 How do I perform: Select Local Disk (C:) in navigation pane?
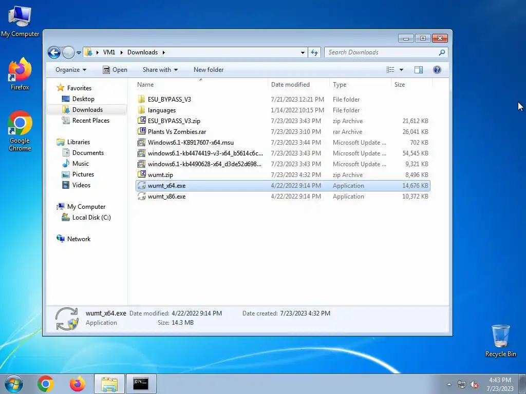[91, 218]
